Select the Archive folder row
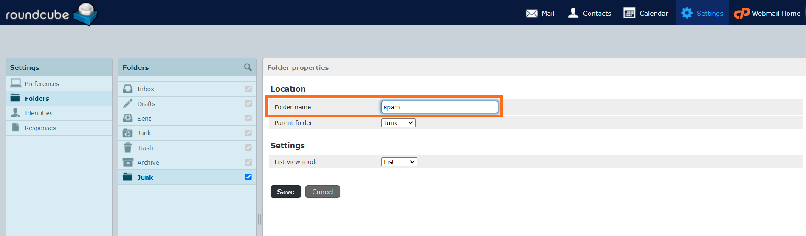Image resolution: width=806 pixels, height=236 pixels. 187,163
